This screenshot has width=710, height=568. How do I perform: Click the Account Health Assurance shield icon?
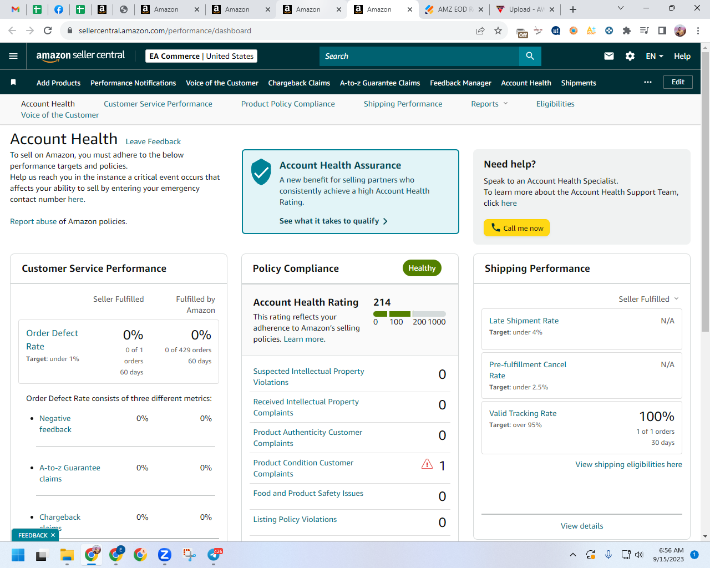[261, 172]
